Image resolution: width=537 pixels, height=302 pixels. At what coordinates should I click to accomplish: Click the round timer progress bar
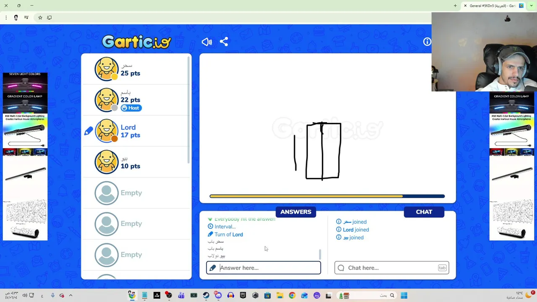327,196
